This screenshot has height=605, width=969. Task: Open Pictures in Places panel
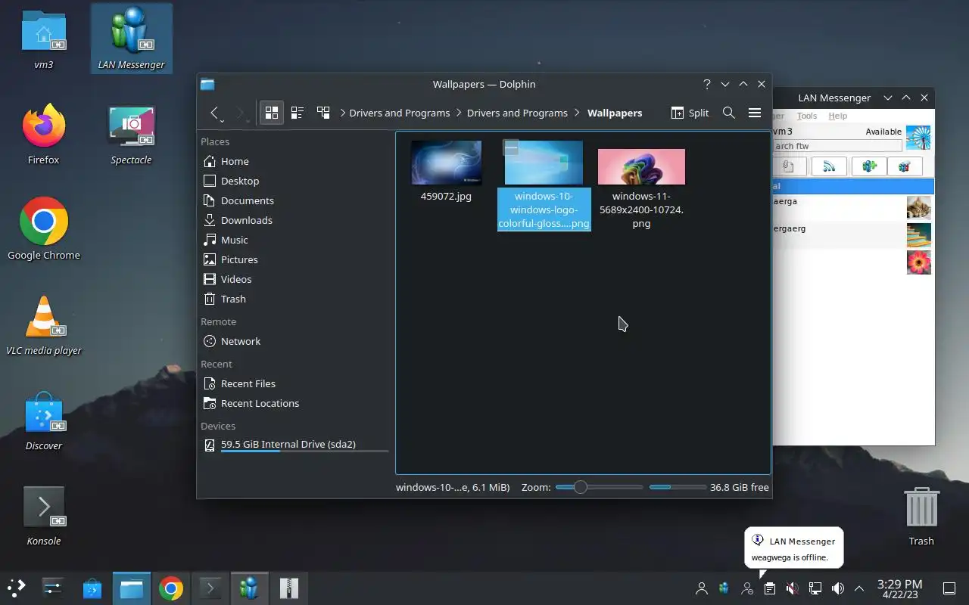point(295,259)
